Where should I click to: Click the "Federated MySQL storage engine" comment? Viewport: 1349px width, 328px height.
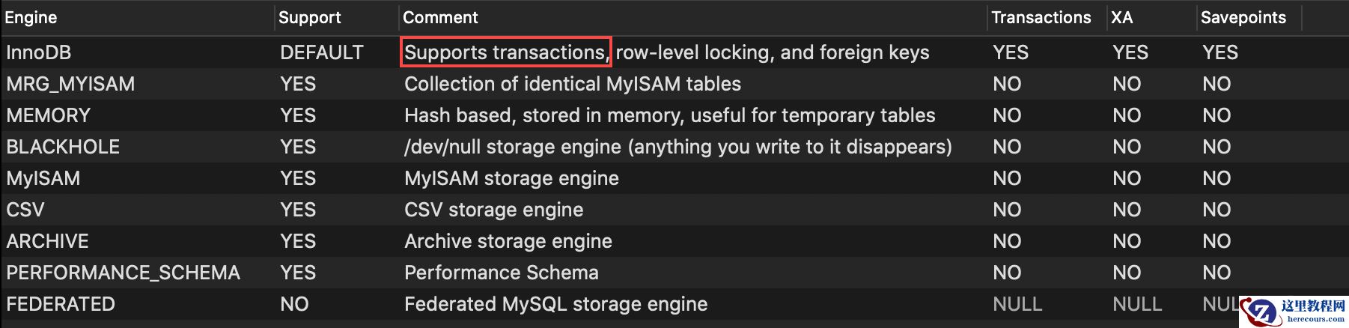[x=555, y=304]
